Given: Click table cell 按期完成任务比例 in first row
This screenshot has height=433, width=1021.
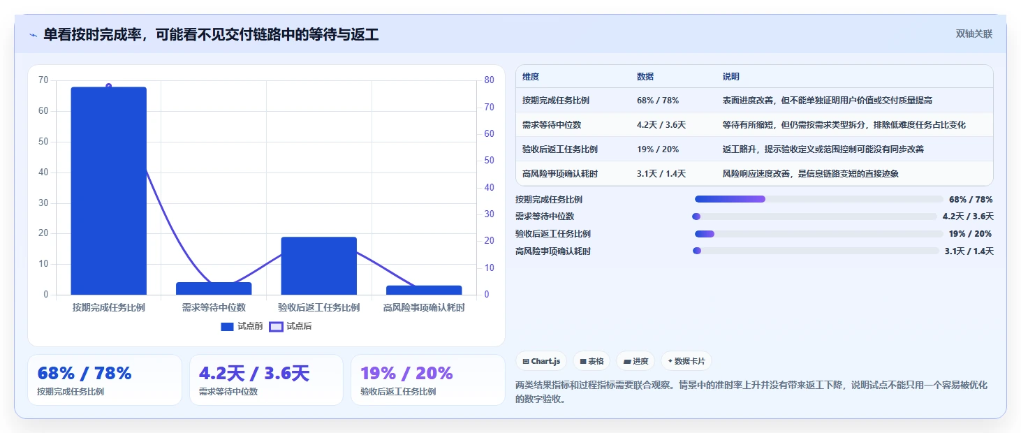Looking at the screenshot, I should click(556, 101).
